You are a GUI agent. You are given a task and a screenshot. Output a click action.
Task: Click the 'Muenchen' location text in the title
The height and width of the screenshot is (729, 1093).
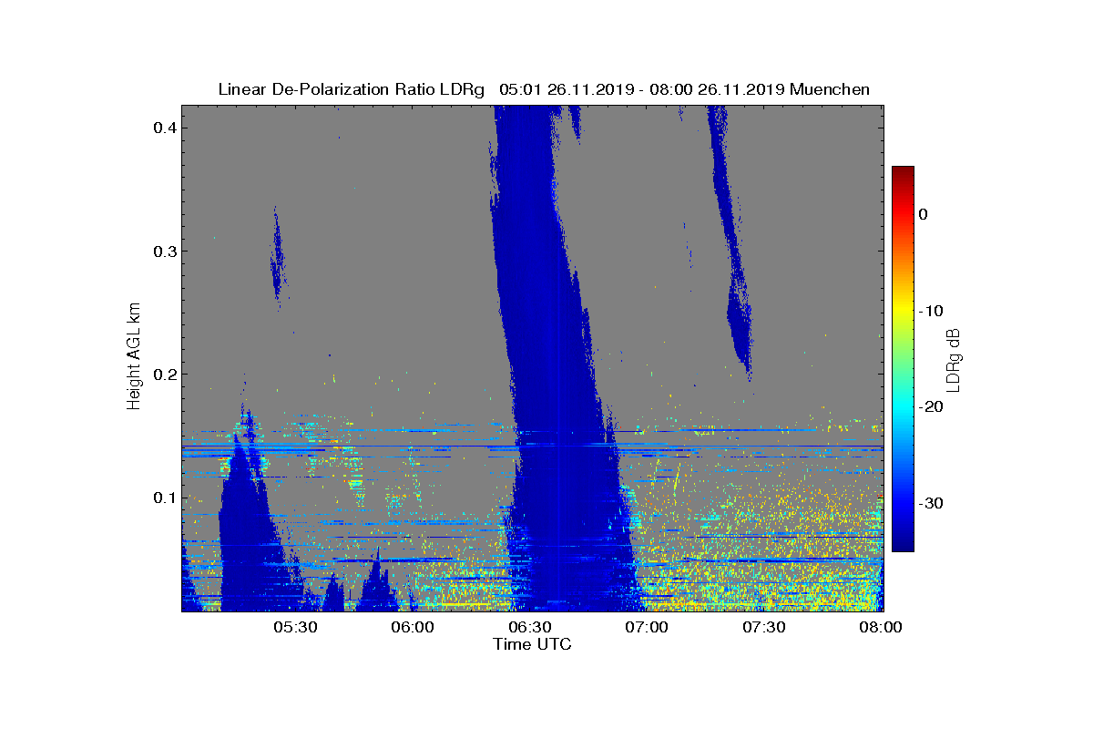click(x=830, y=89)
